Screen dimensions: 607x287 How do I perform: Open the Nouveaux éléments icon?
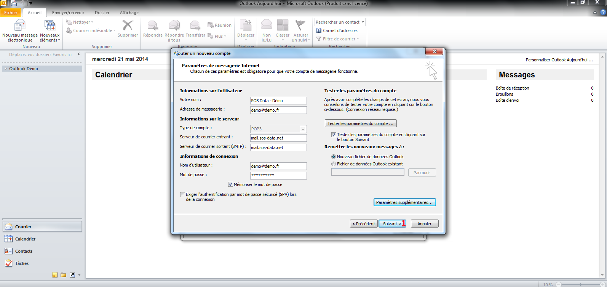(x=50, y=26)
